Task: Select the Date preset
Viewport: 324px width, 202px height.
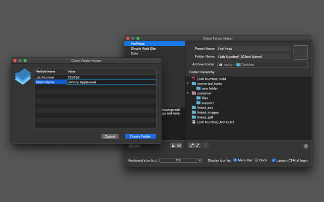Action: pos(135,53)
